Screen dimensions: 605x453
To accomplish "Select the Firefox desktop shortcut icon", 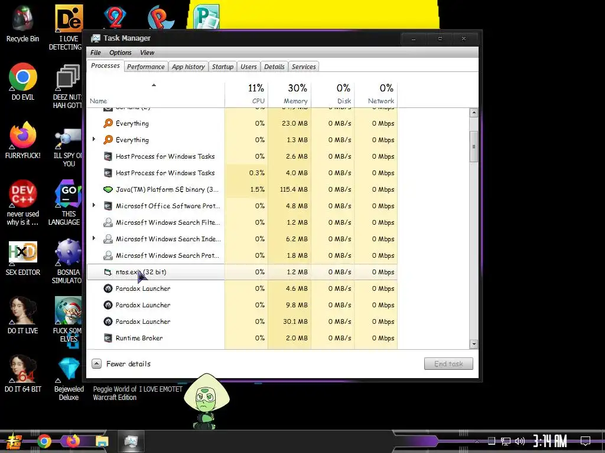I will (x=23, y=136).
